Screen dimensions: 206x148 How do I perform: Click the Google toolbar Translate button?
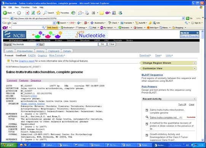click(126, 23)
